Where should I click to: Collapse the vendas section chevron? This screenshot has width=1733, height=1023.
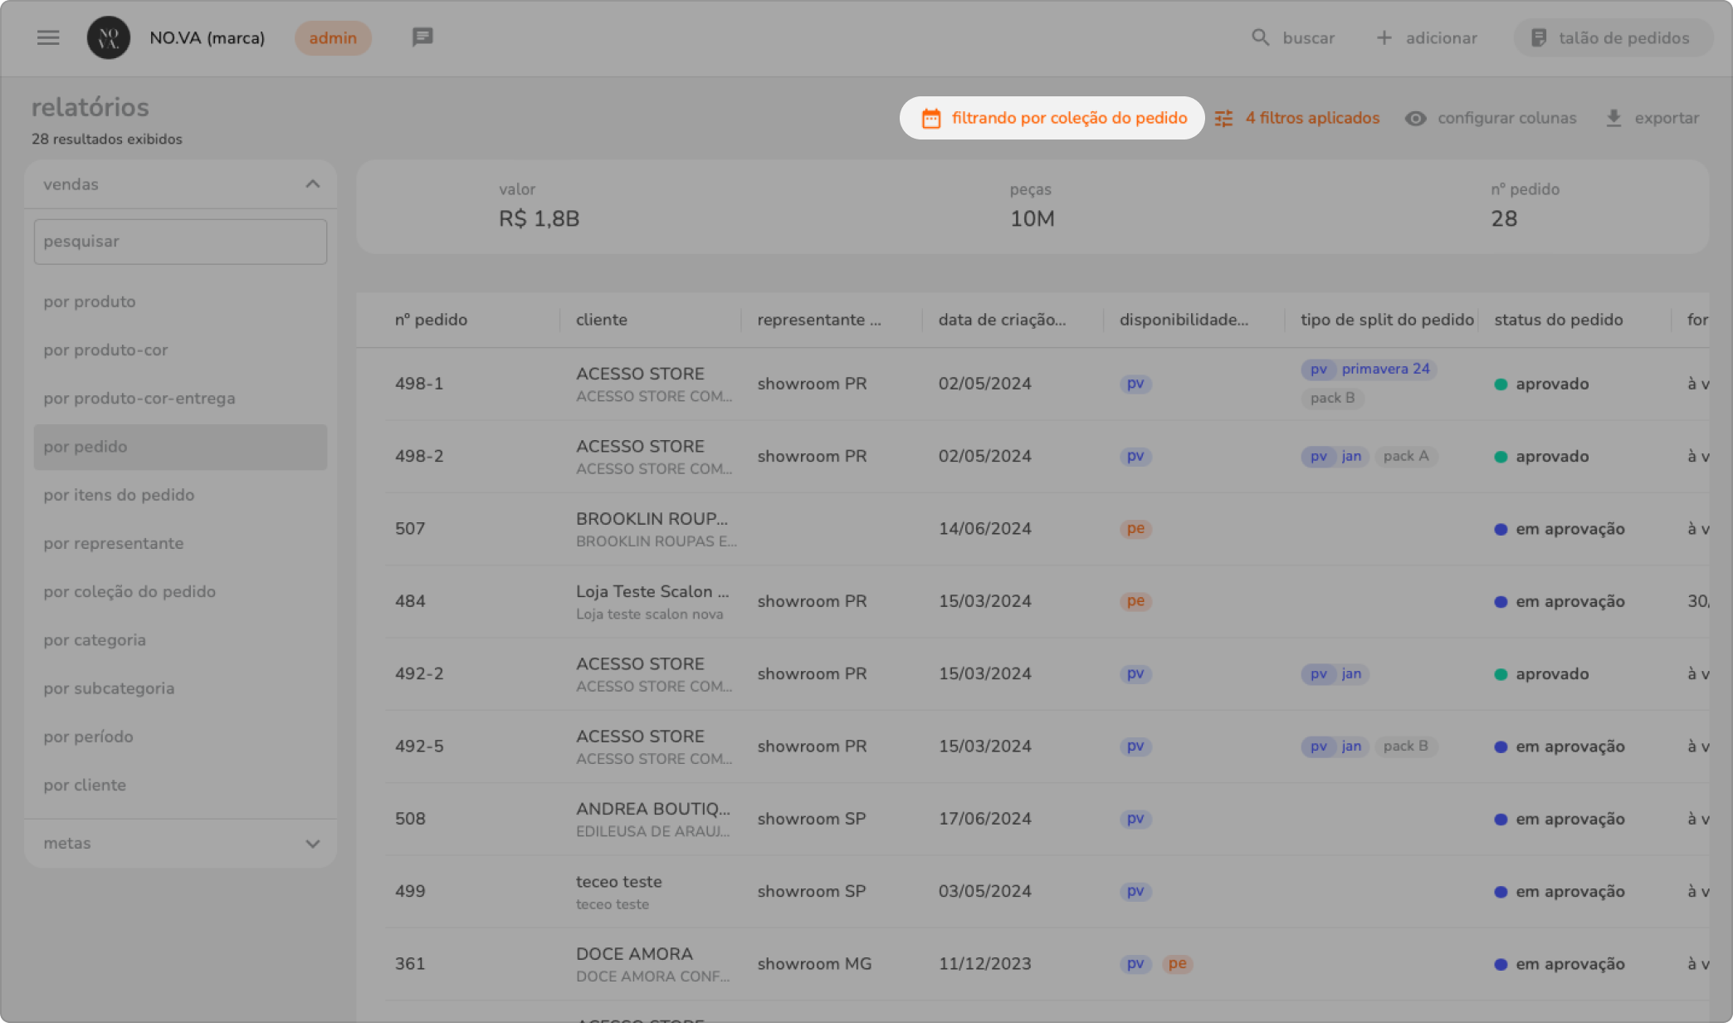pos(312,184)
